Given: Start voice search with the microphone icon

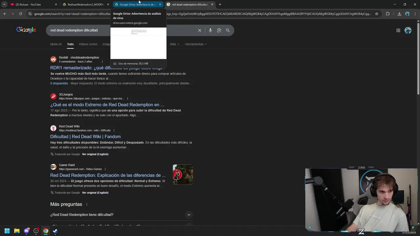Looking at the screenshot, I should [x=210, y=30].
